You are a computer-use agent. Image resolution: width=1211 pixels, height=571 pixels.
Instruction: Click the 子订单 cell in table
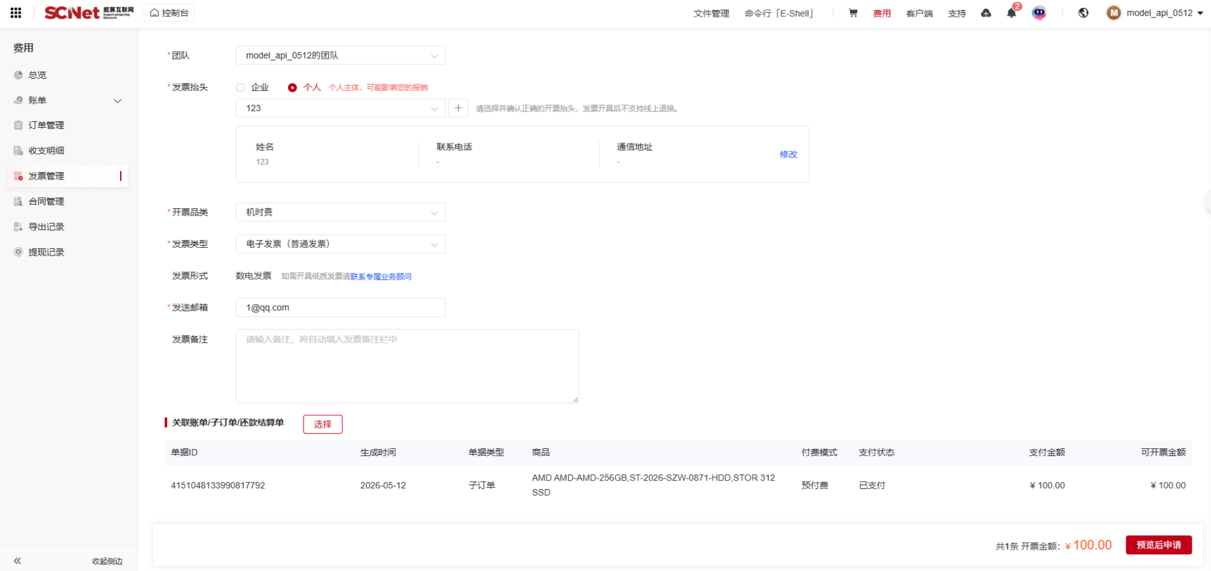click(x=482, y=485)
